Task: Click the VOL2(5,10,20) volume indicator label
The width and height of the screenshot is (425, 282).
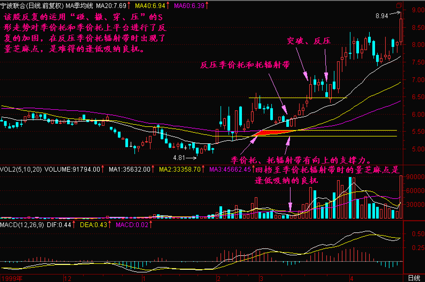Action: pyautogui.click(x=21, y=169)
